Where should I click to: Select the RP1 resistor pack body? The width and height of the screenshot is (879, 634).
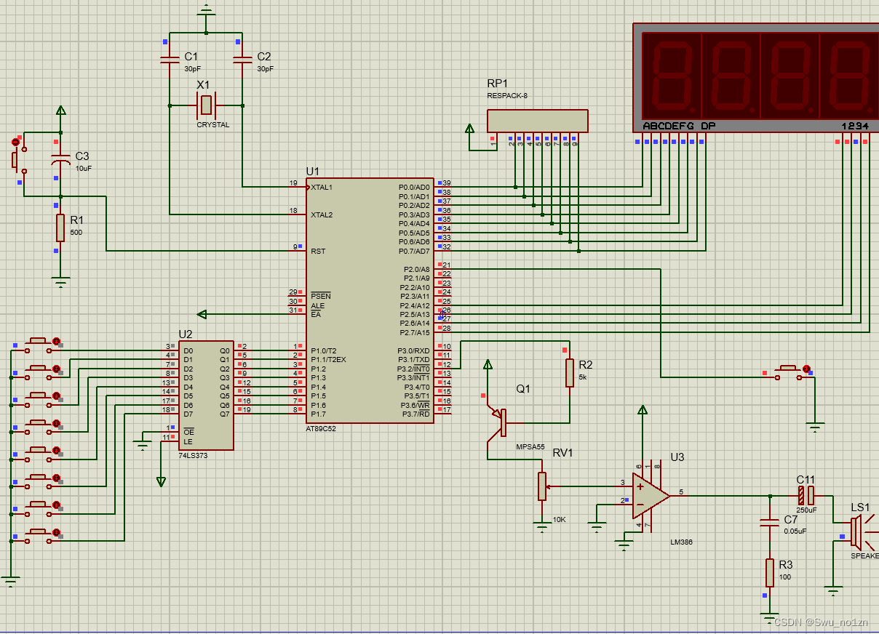537,121
